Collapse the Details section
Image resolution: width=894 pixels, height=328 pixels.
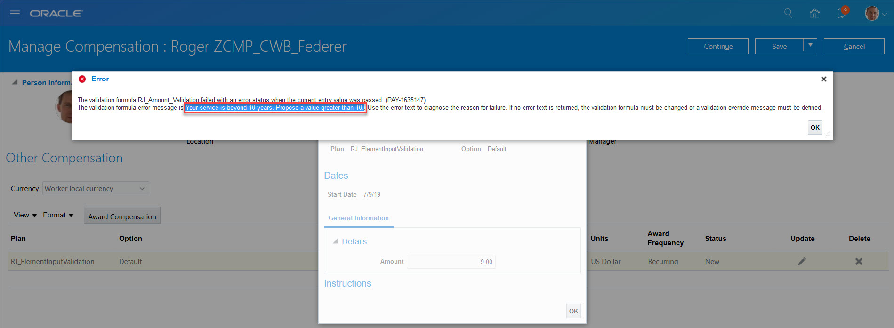336,241
